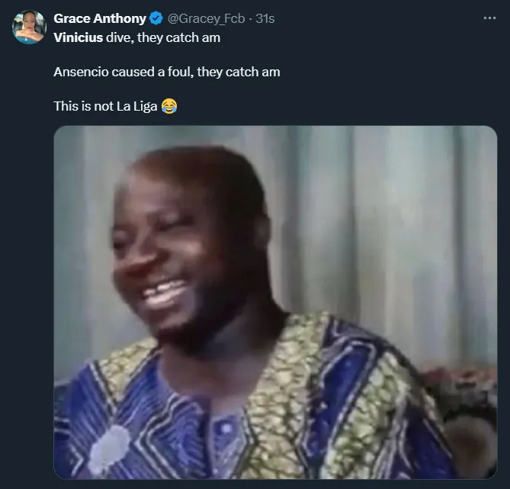
Task: Open Grace Anthony's profile avatar
Action: 29,28
